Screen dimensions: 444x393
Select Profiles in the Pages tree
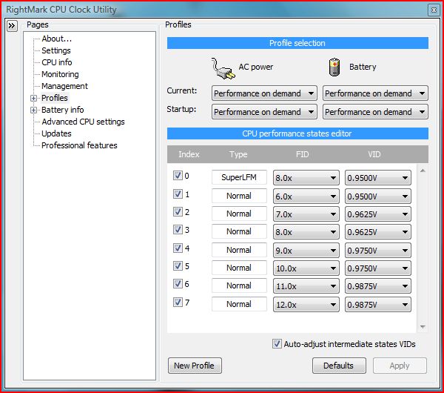pos(55,98)
